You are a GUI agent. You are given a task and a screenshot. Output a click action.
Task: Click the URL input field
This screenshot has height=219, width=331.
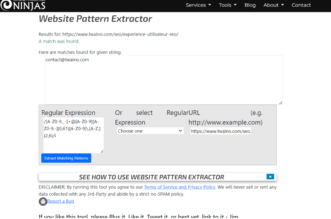(x=221, y=131)
